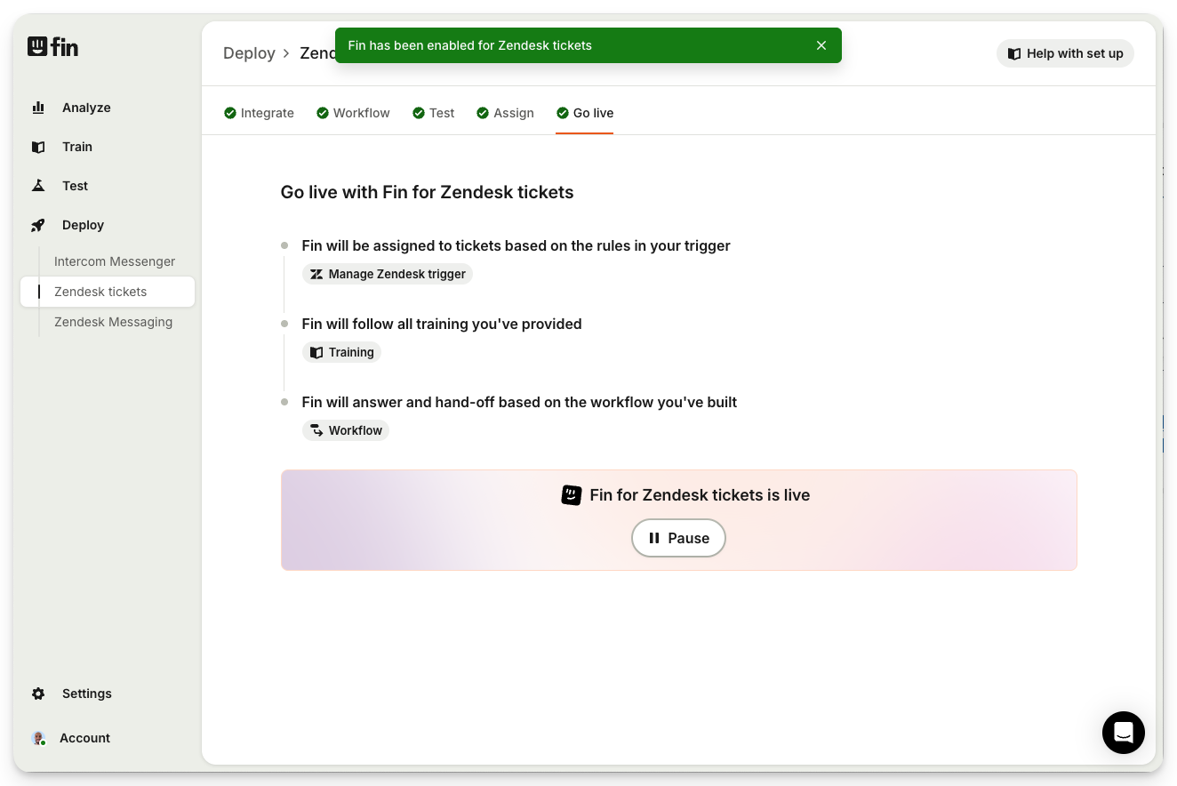Open the Intercom chat launcher bubble

pyautogui.click(x=1123, y=733)
